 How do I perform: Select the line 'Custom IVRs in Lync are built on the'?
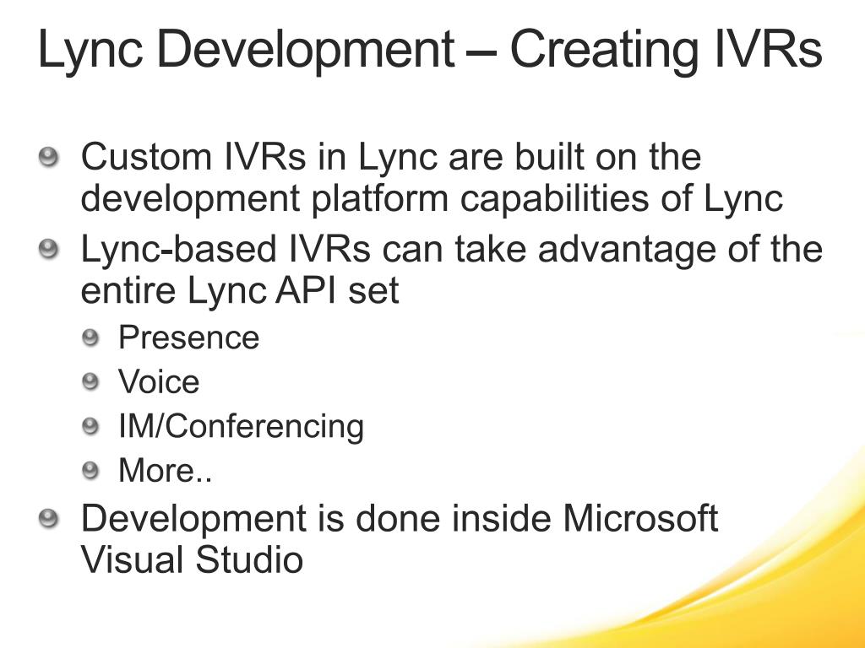click(391, 156)
